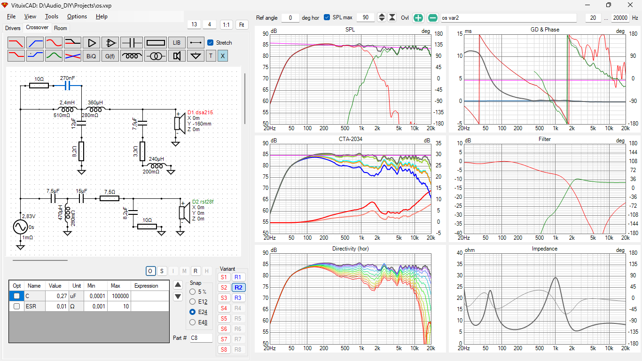Insert an inductor coil into the schematic
The width and height of the screenshot is (642, 361).
(132, 56)
